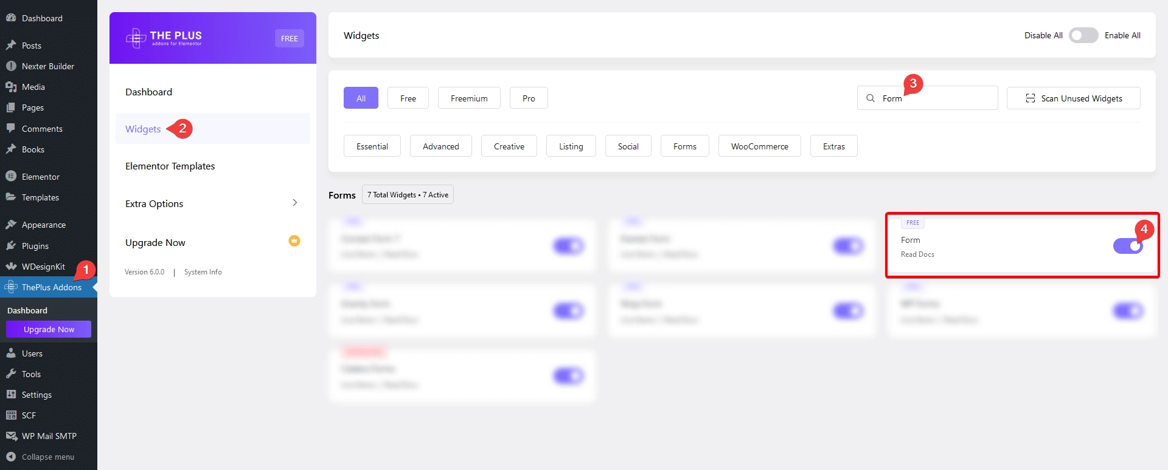Select the Posts pushpin icon
Screen dimensions: 1168x470
(x=11, y=46)
